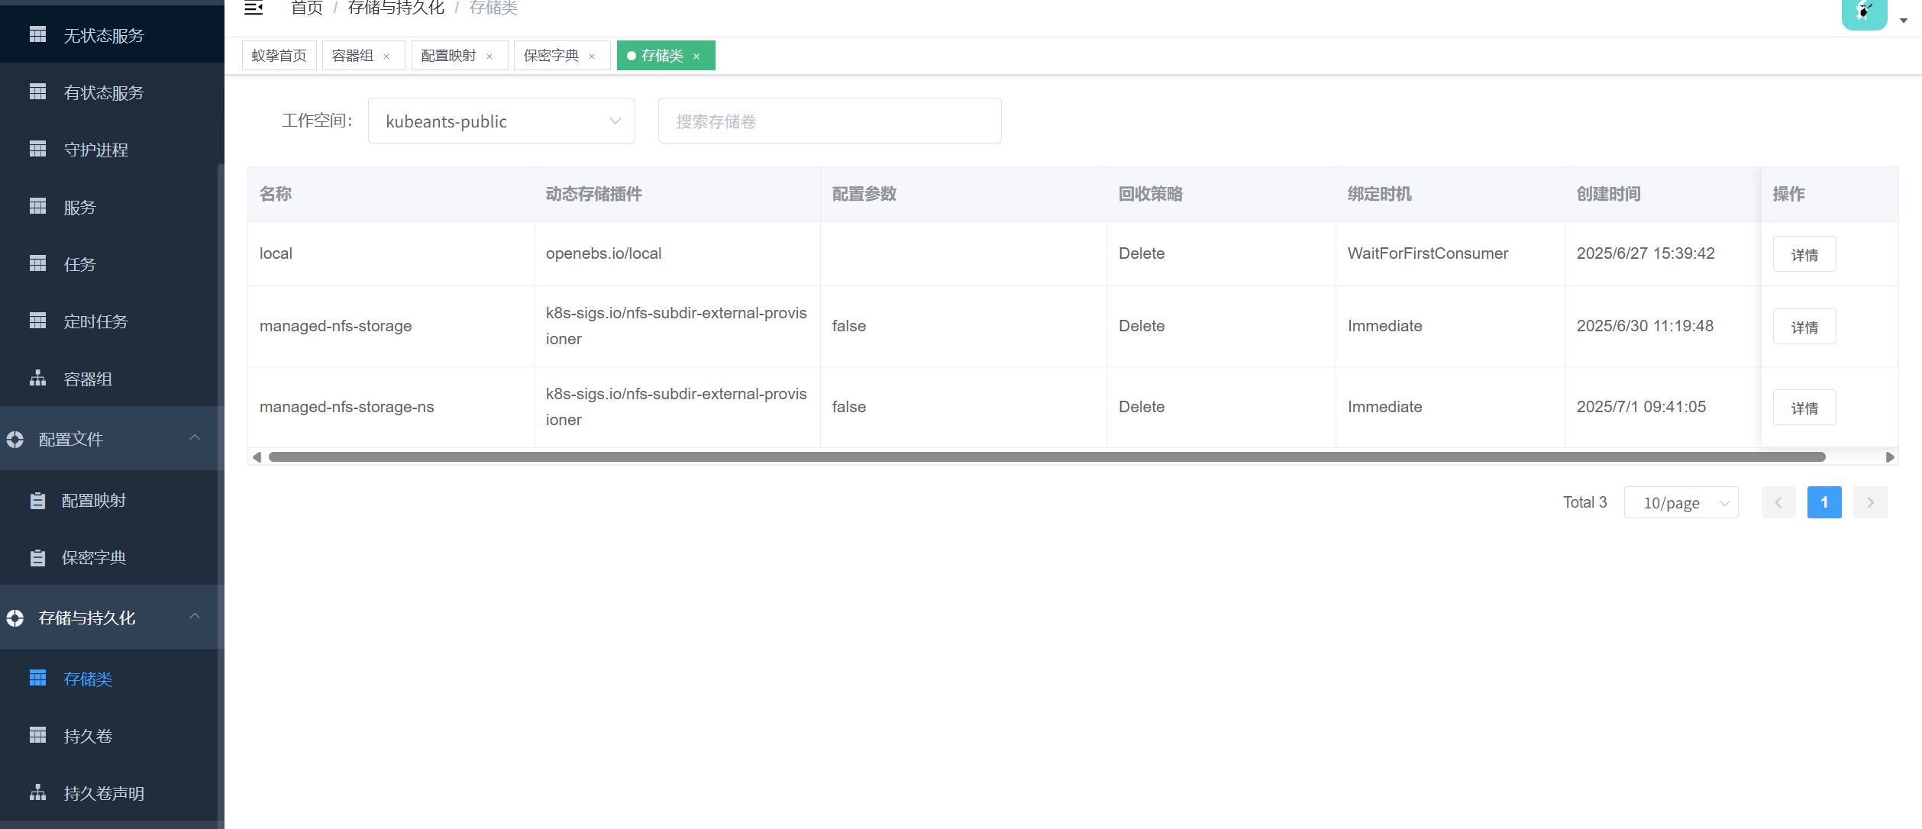Image resolution: width=1922 pixels, height=829 pixels.
Task: Close the 容器组 tab
Action: [x=386, y=56]
